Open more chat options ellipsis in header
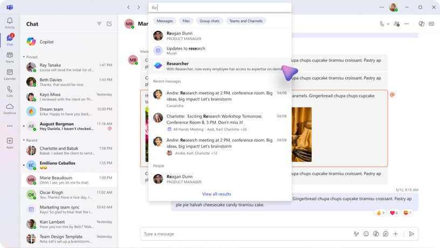 (x=407, y=24)
